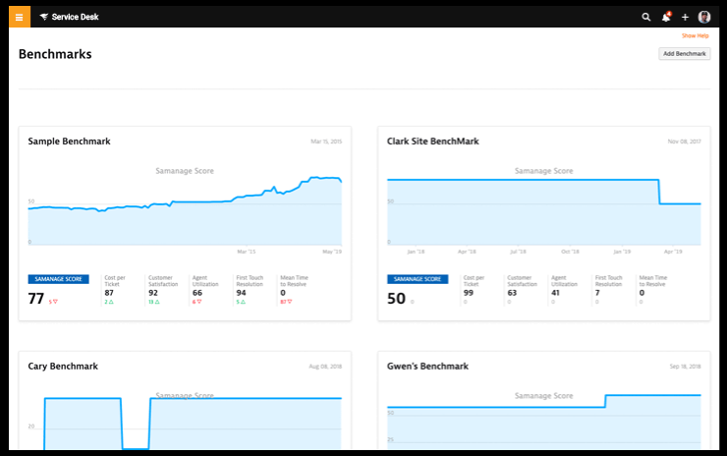Click the Clark Site BenchMark chart

[x=544, y=212]
